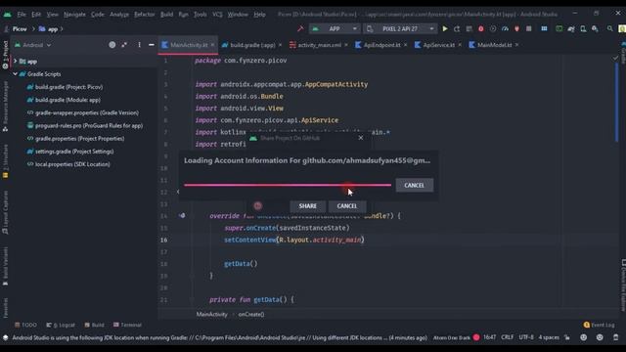The width and height of the screenshot is (626, 352).
Task: Open the Event Log panel
Action: pyautogui.click(x=599, y=325)
